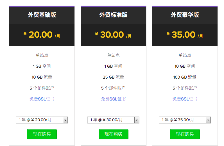Select the 外贸标准版 plan header
Image resolution: width=224 pixels, height=146 pixels.
tap(114, 15)
